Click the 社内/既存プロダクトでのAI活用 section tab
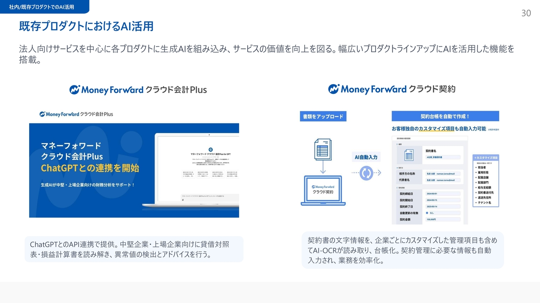The height and width of the screenshot is (303, 540). click(x=45, y=7)
